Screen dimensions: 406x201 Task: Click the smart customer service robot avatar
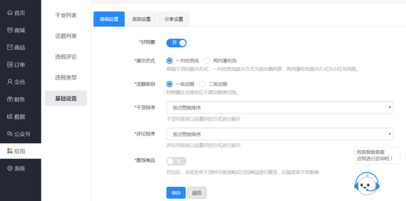point(367,184)
